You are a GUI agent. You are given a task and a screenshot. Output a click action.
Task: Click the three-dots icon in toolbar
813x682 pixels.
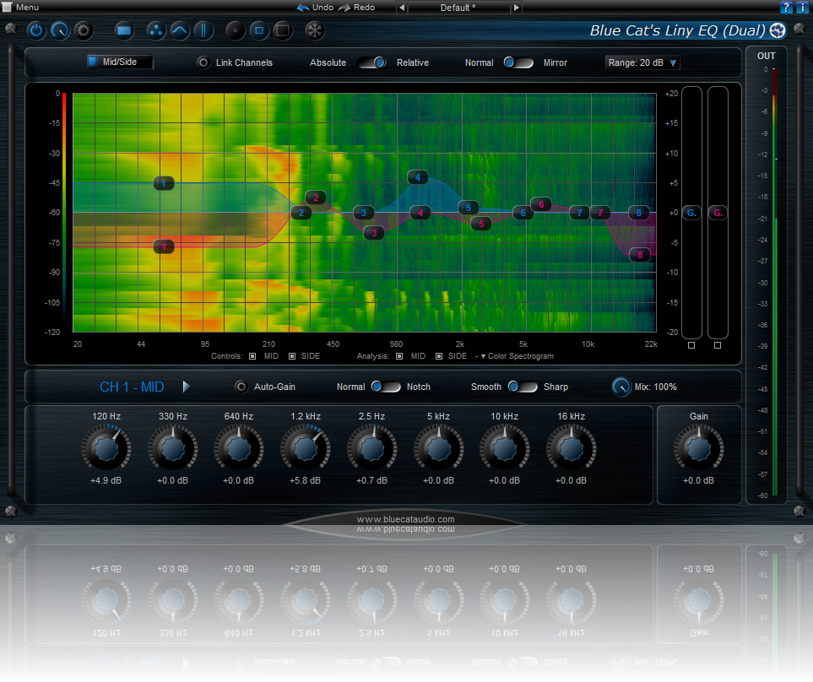tap(155, 31)
